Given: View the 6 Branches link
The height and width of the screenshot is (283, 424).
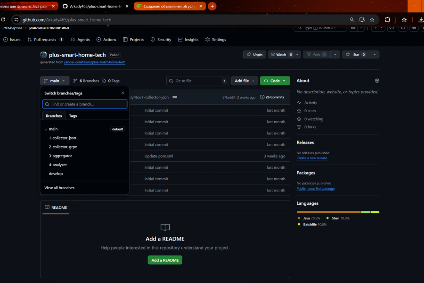Looking at the screenshot, I should pos(86,81).
